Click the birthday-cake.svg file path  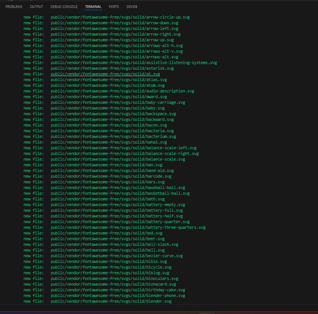click(118, 290)
